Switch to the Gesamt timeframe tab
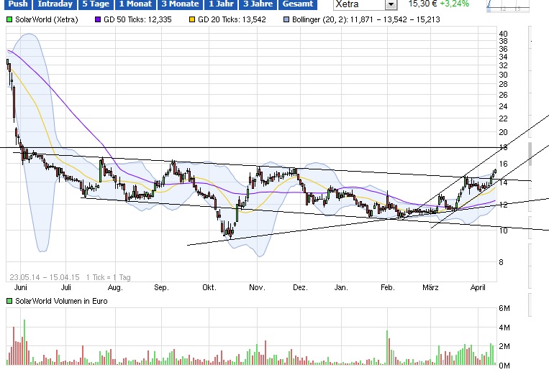 [298, 4]
